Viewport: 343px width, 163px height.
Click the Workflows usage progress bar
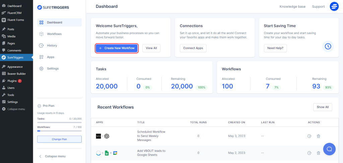59,131
